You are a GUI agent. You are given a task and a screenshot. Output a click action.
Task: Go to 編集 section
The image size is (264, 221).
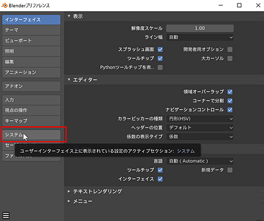[x=31, y=62]
